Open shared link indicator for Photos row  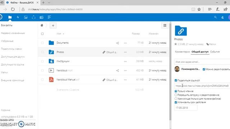coord(110,52)
